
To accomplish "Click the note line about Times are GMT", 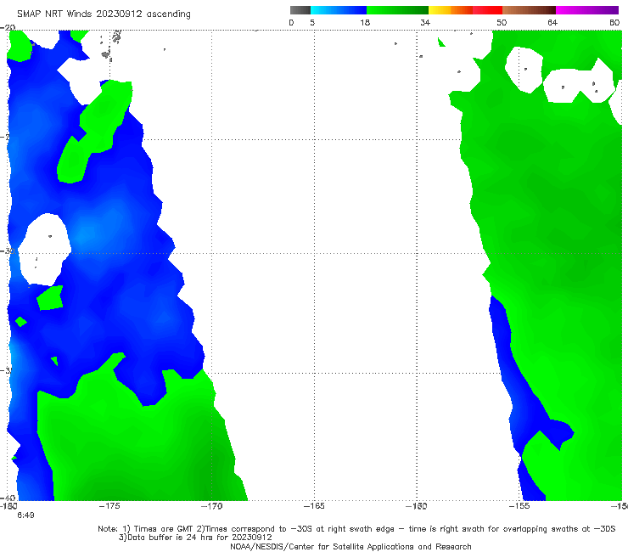I will (356, 529).
